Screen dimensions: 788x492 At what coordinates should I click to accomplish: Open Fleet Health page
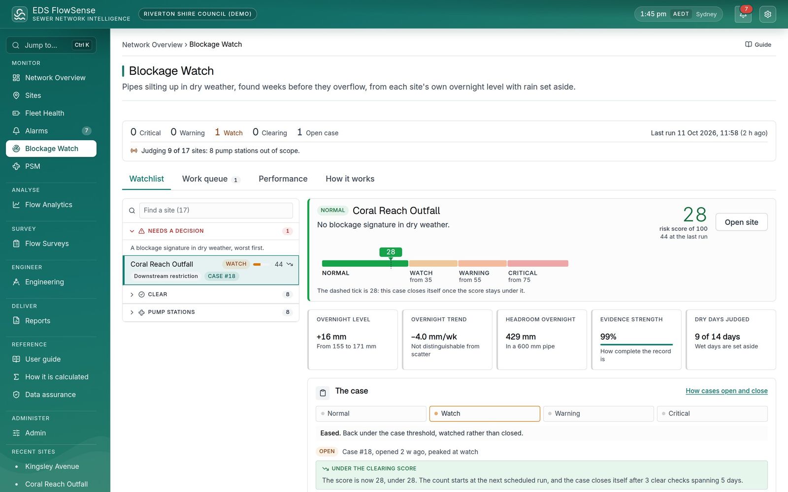coord(51,113)
